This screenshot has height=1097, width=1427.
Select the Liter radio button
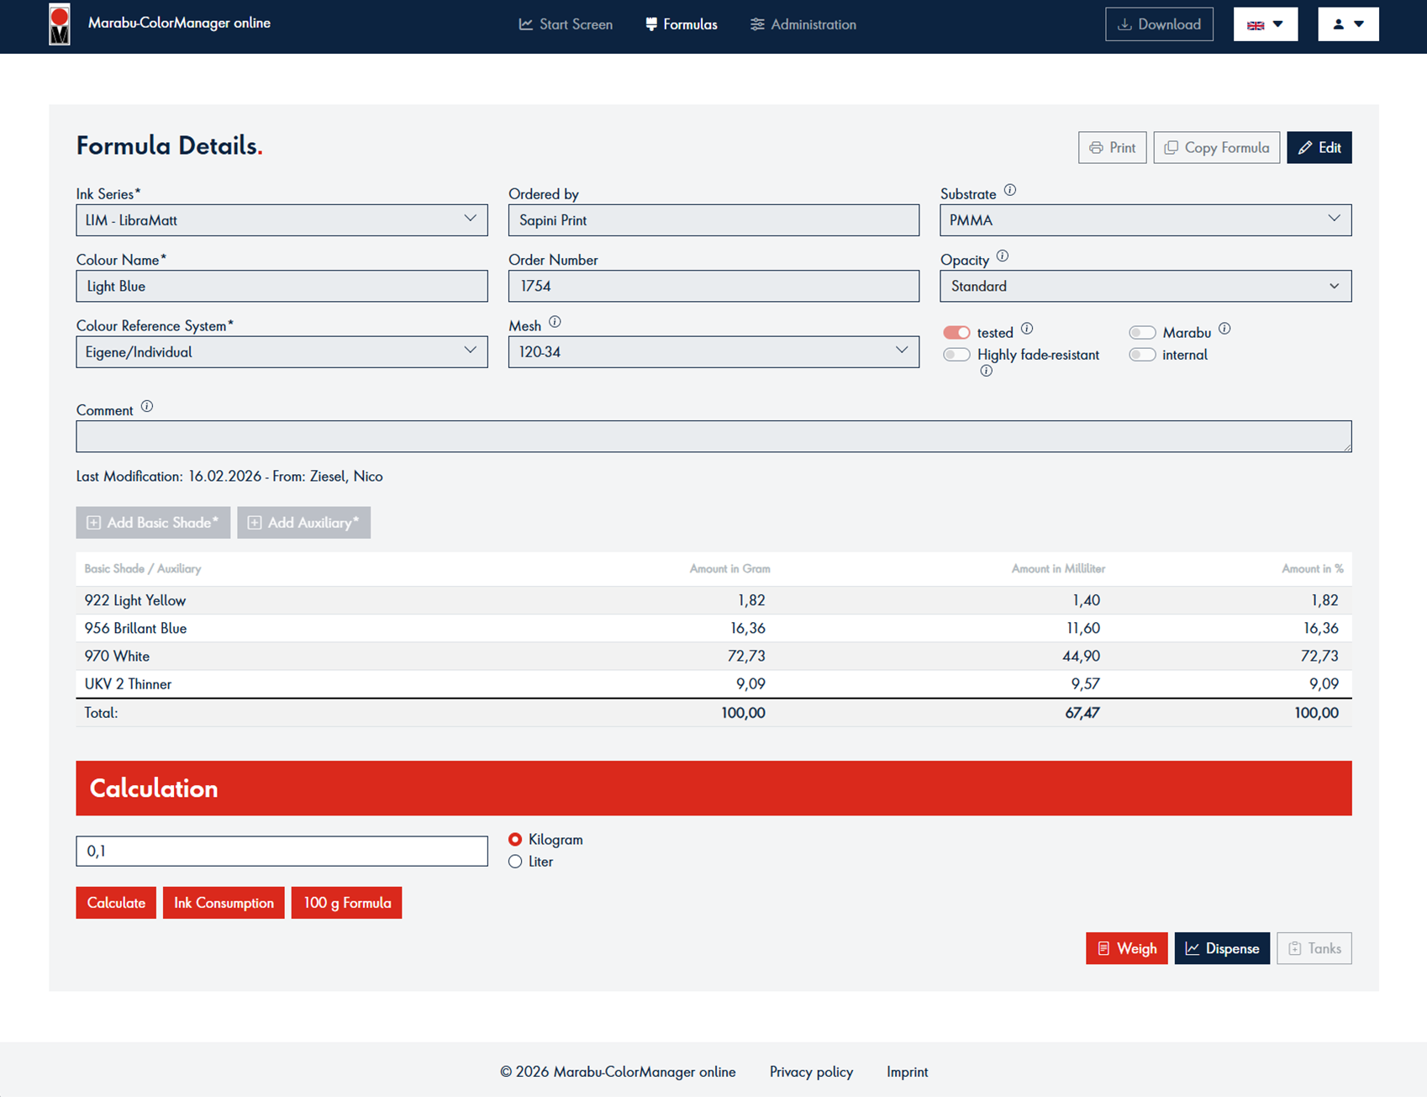click(515, 862)
